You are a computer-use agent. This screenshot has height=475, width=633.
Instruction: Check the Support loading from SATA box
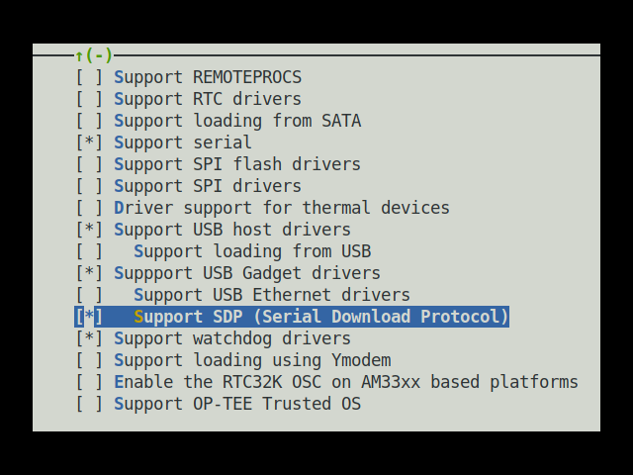[90, 121]
